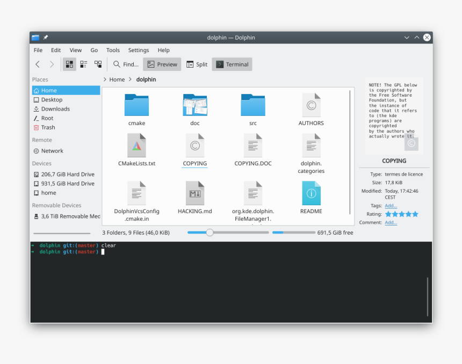
Task: Open the Settings menu
Action: click(139, 50)
